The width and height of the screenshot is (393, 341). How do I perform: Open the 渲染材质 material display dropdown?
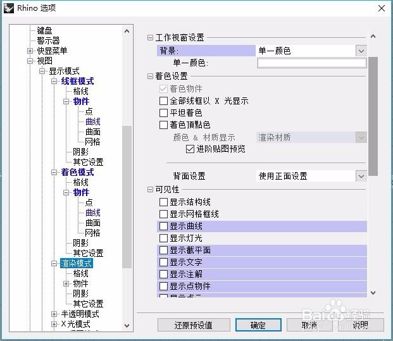click(361, 137)
